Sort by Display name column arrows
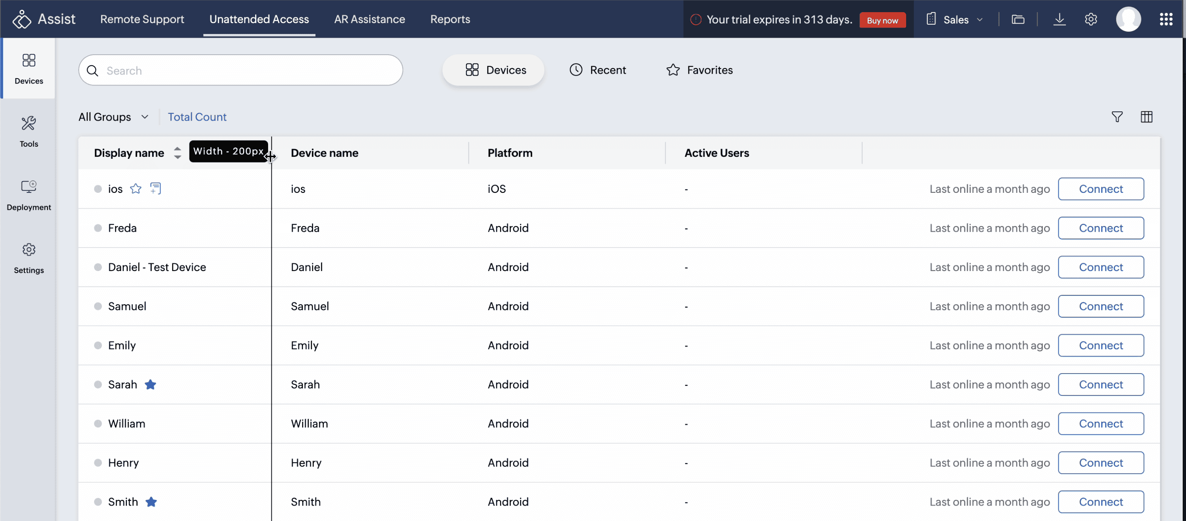Screen dimensions: 1186x521 (177, 153)
